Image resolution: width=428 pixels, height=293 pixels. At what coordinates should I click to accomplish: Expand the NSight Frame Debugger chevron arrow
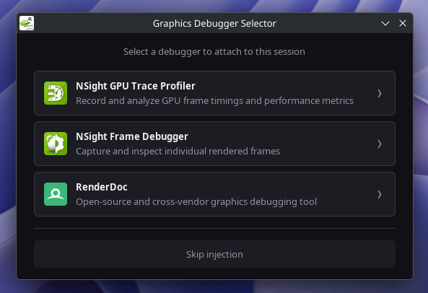(380, 144)
